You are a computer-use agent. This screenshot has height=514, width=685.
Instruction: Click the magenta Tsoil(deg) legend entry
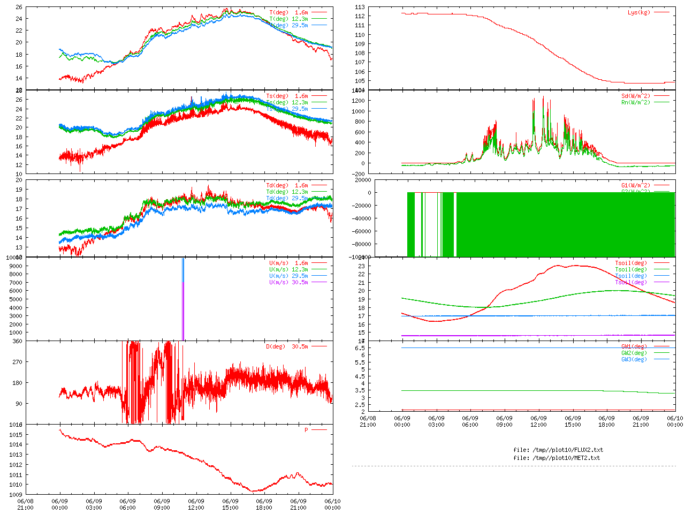631,283
